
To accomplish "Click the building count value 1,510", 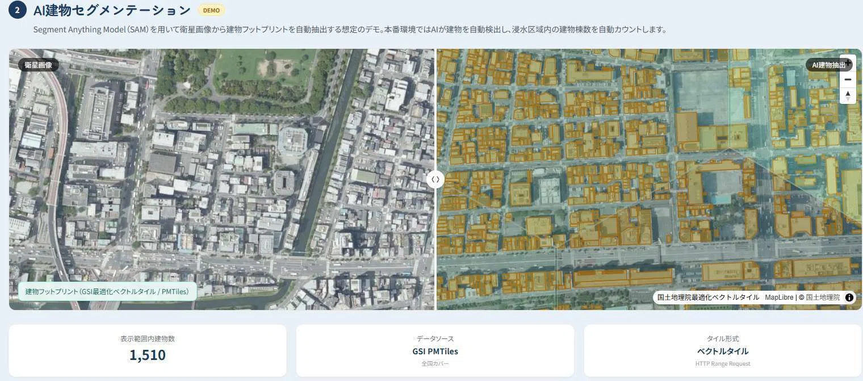I will coord(148,355).
